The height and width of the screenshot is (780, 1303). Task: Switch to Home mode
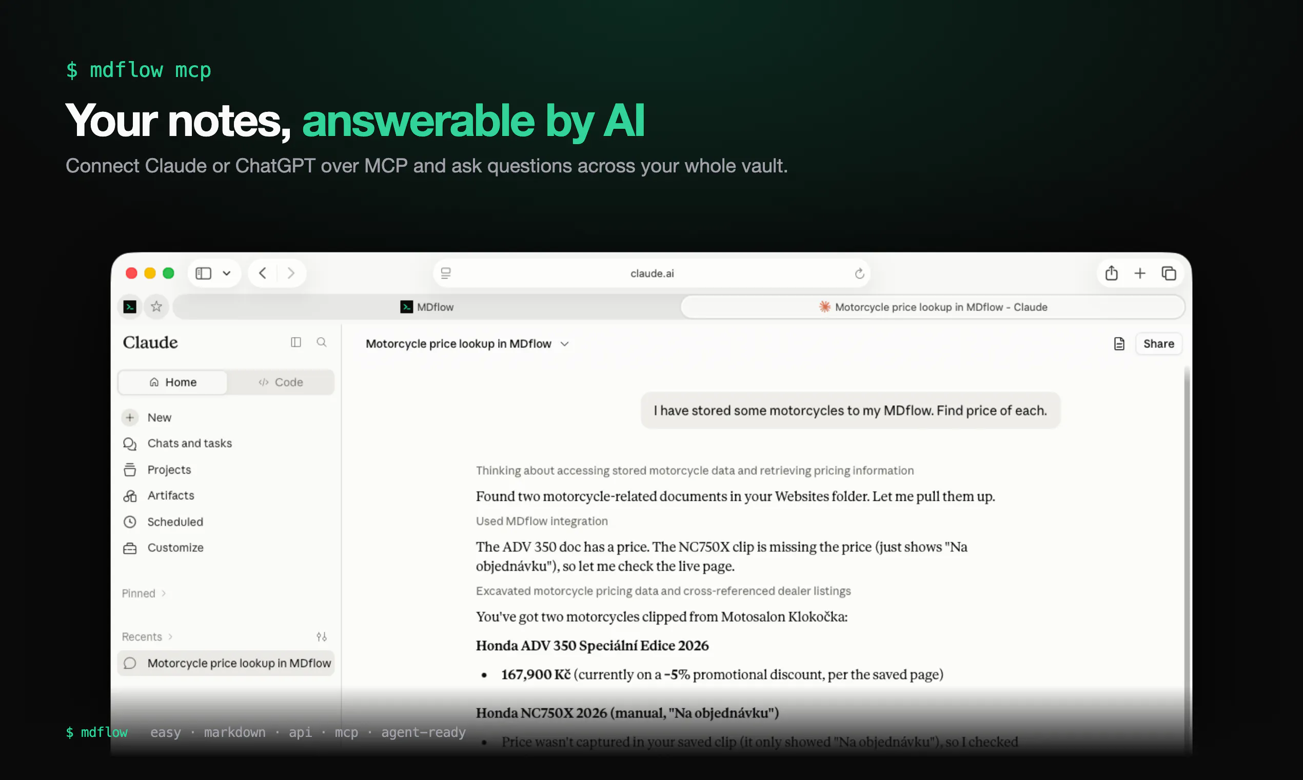coord(173,382)
